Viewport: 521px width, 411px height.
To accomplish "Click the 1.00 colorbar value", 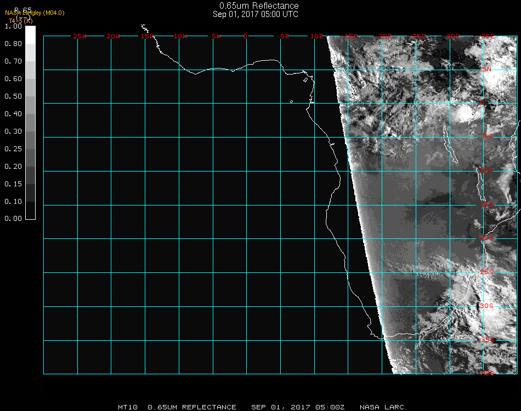I will coord(13,26).
